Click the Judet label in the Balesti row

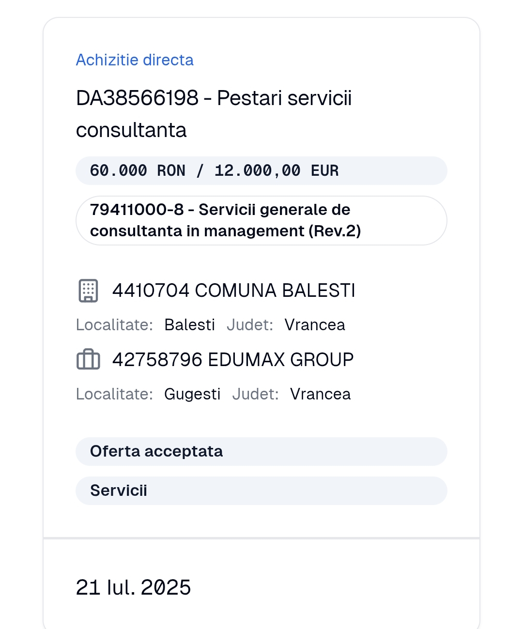point(250,325)
